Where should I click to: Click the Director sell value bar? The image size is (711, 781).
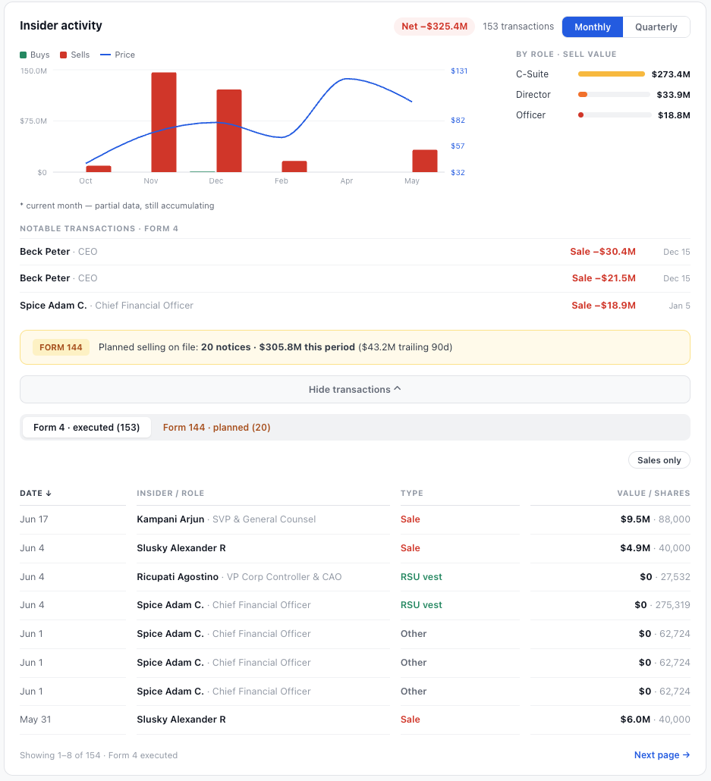point(614,95)
